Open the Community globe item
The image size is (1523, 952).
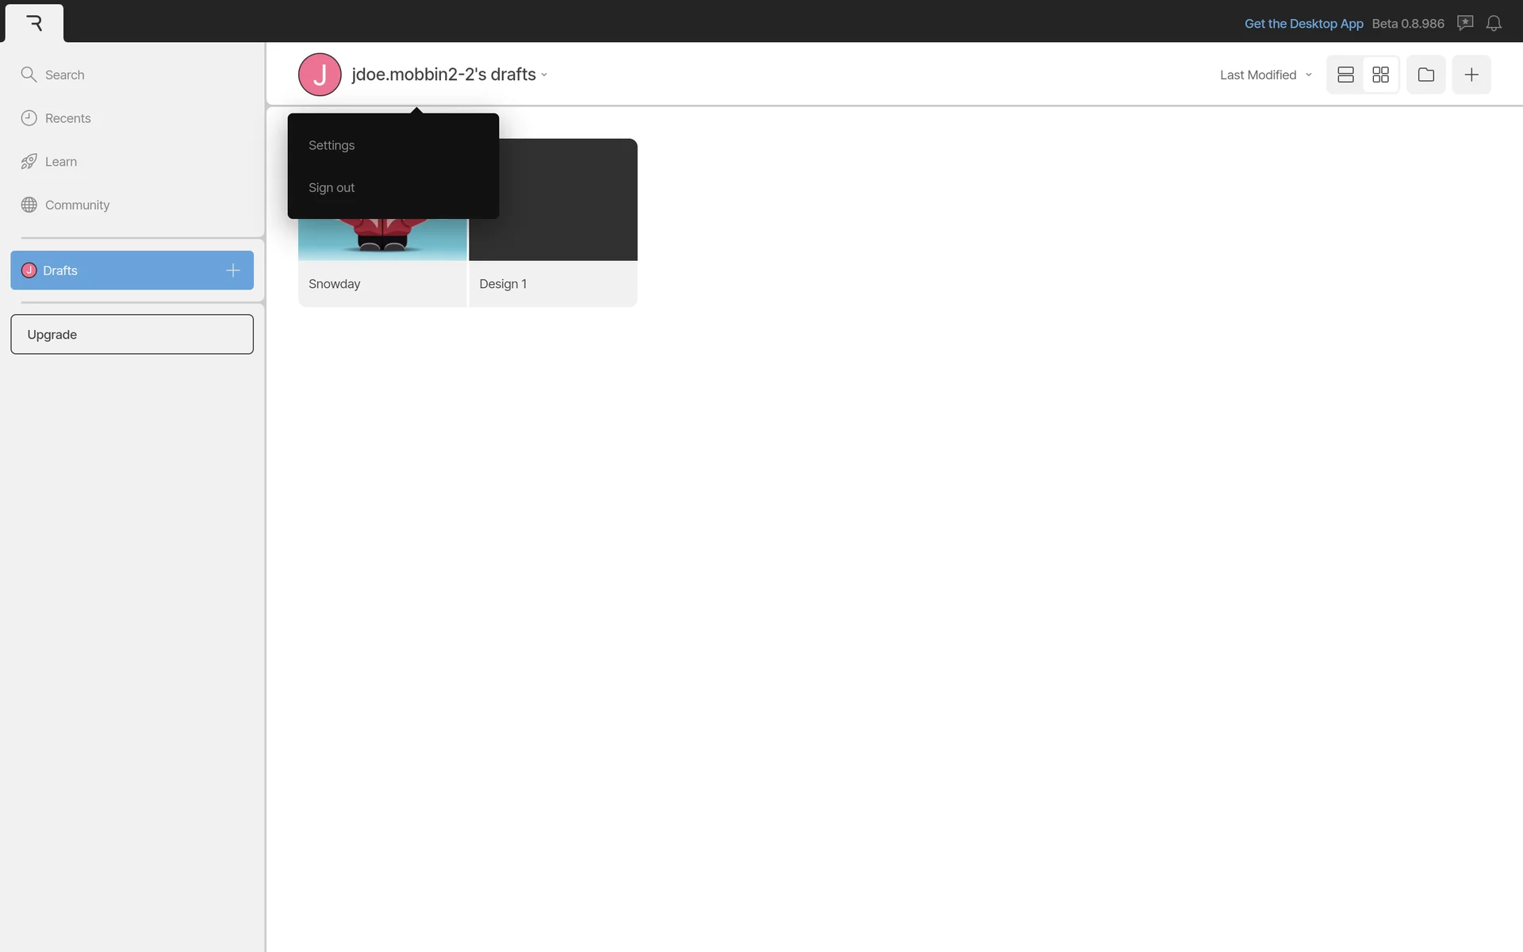(76, 205)
